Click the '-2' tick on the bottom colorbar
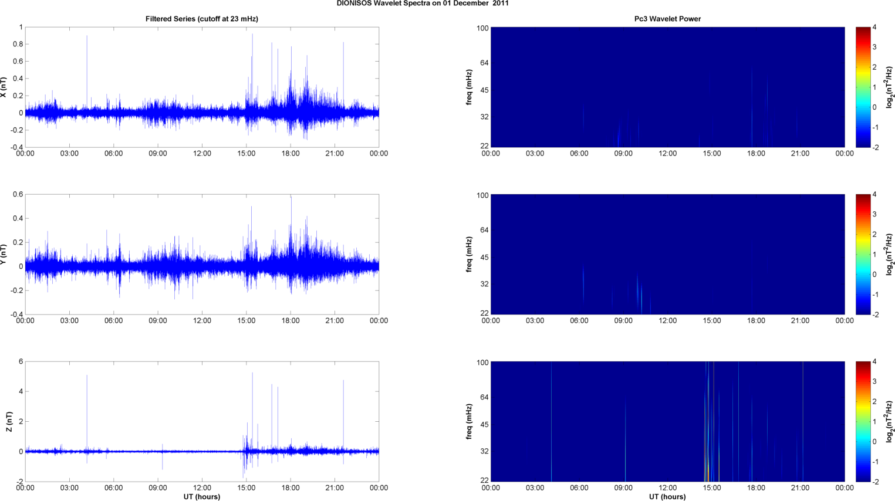This screenshot has height=501, width=895. pos(876,482)
